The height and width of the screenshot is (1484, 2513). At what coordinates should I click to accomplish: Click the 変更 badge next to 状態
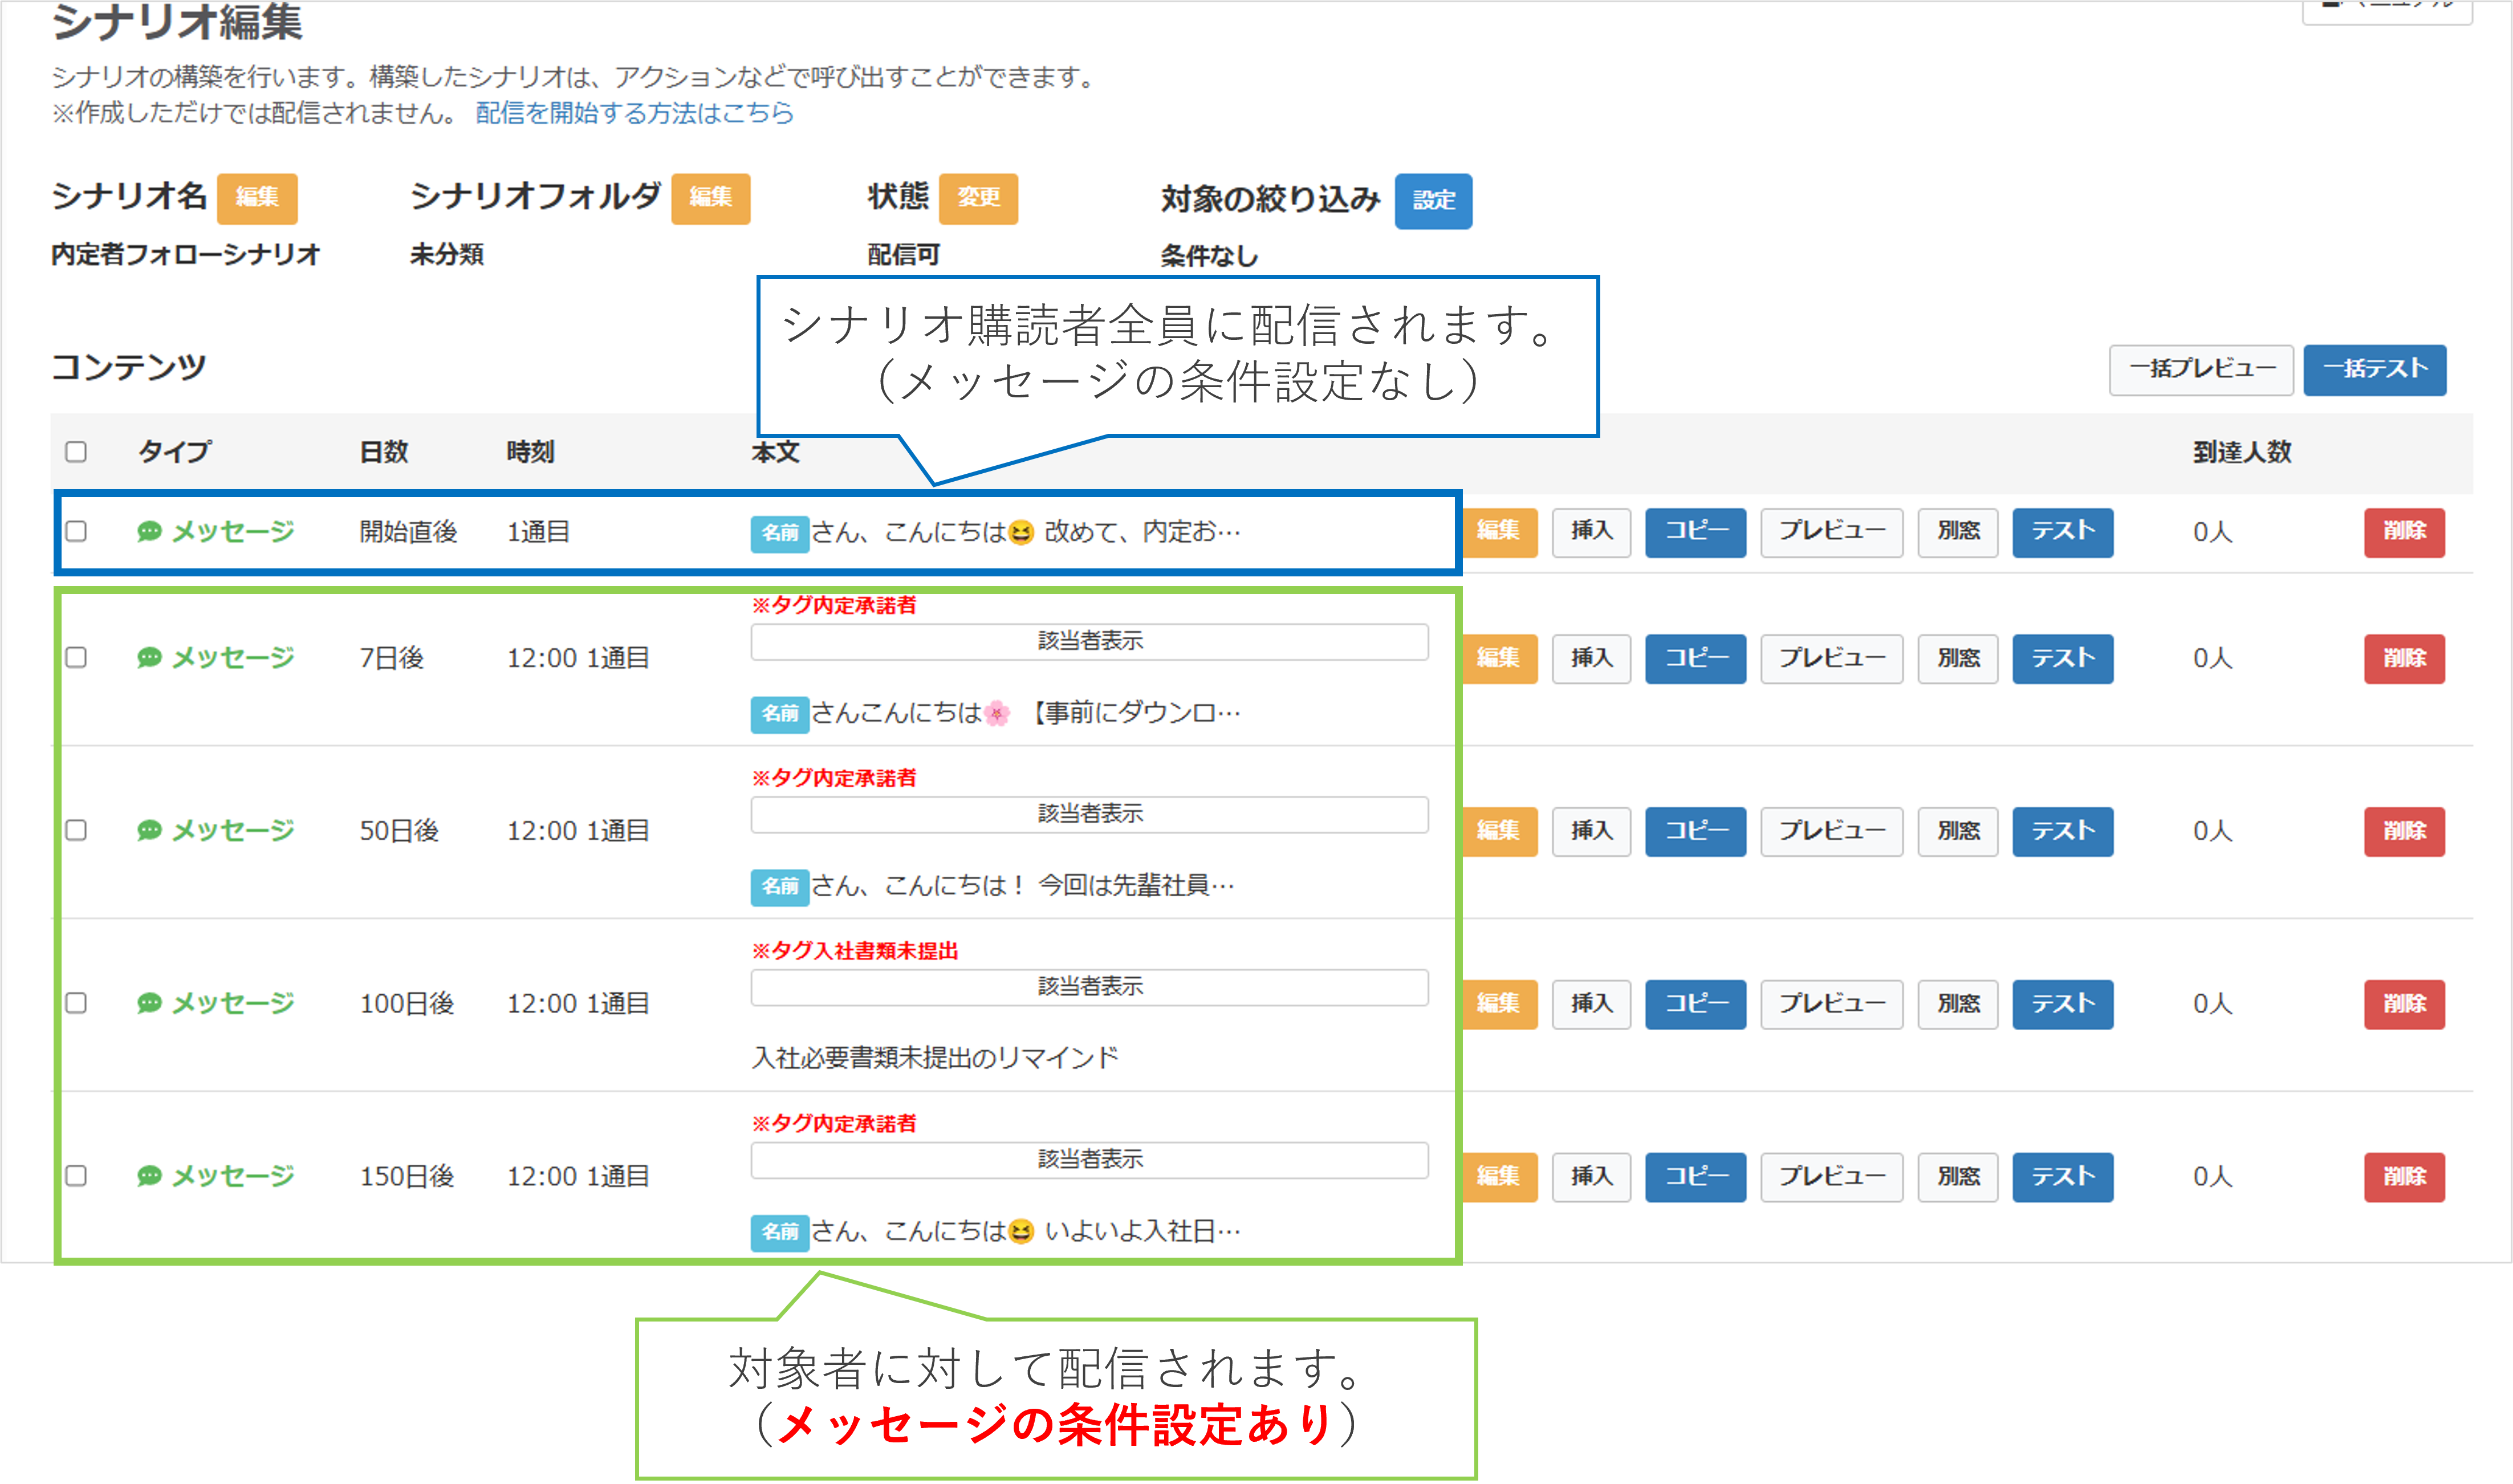click(978, 198)
